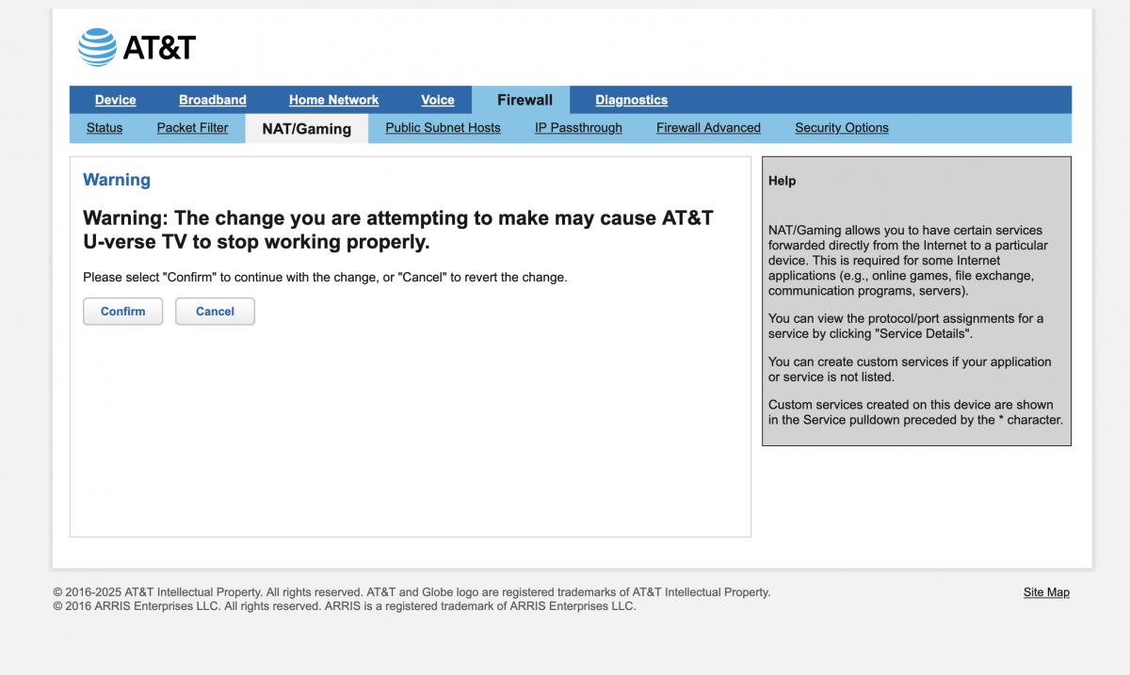Click the blue Warning heading
This screenshot has height=675, width=1130.
pyautogui.click(x=117, y=180)
